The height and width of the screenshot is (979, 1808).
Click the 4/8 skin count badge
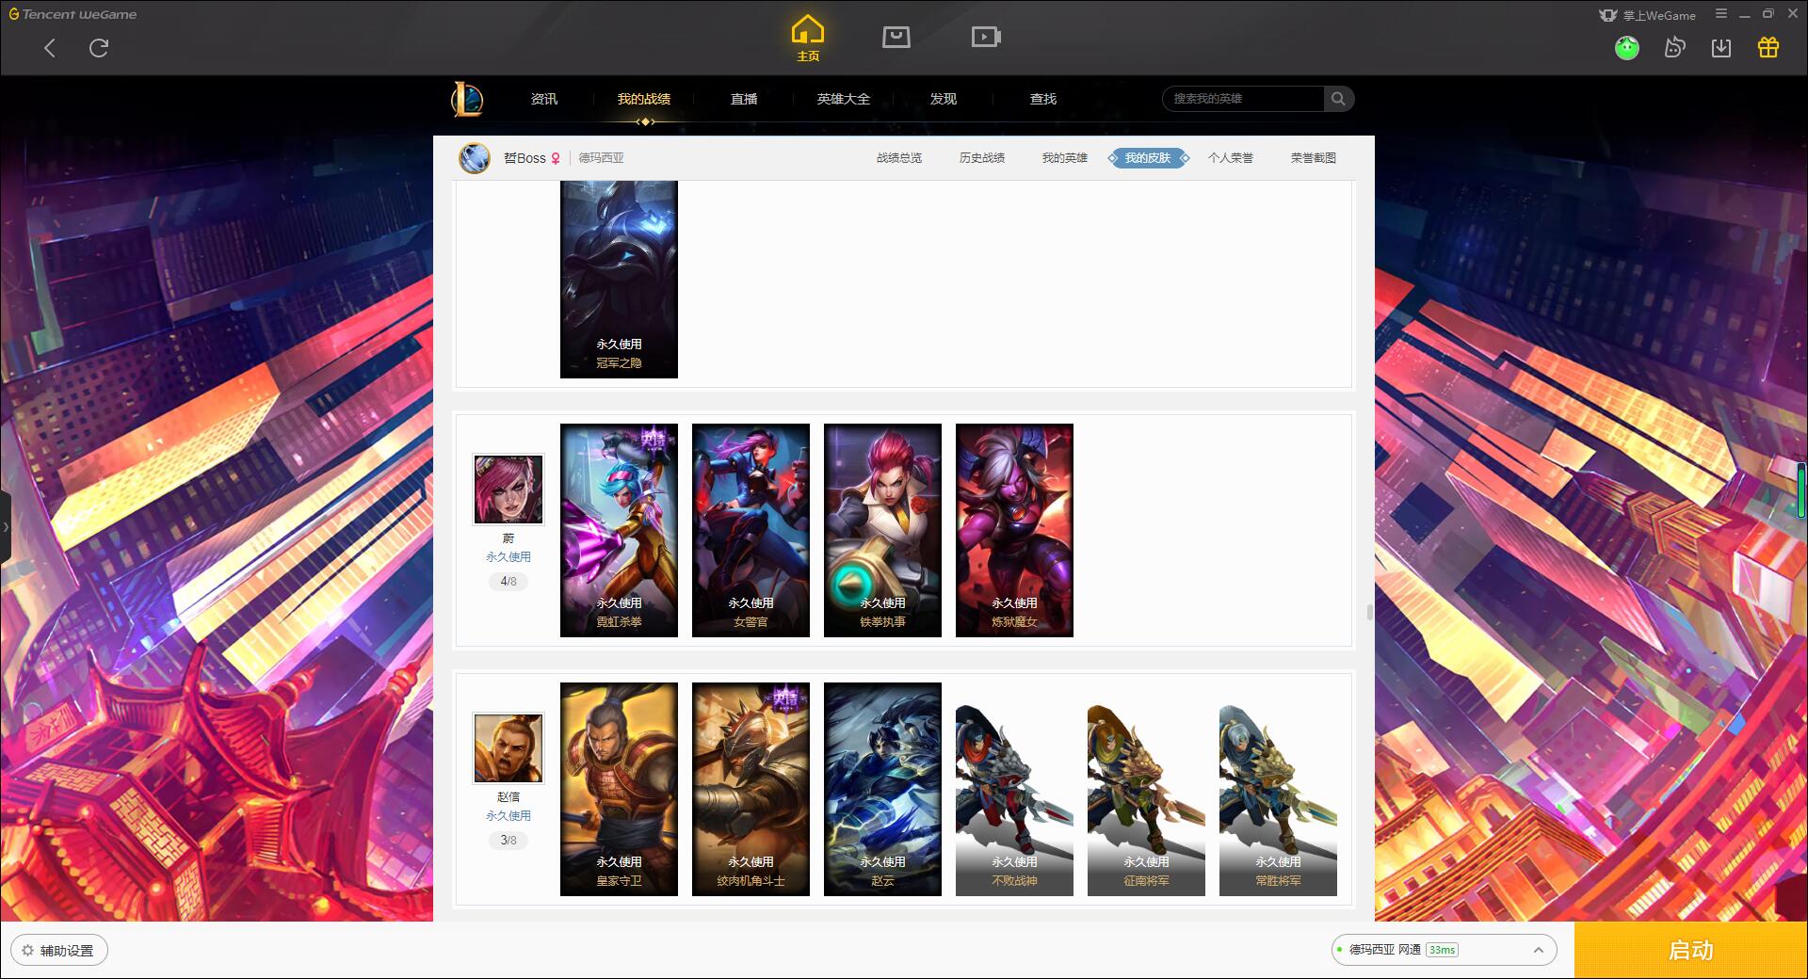508,582
